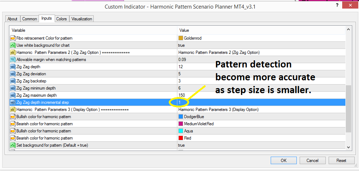Select value text 'Harmonic Pattern Parameters 3 (Display Option)'
359x172 pixels.
218,110
